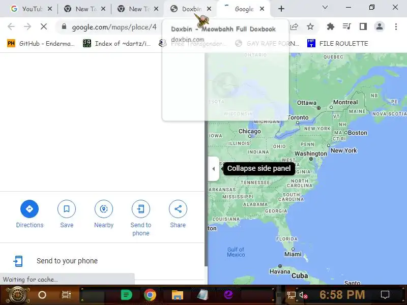Open a new tab with plus button

(281, 9)
